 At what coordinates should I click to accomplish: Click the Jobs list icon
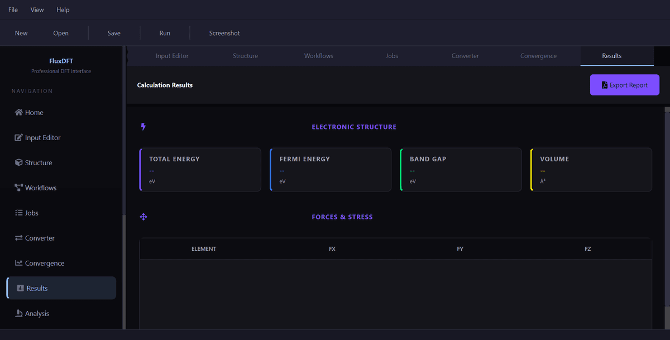click(x=18, y=213)
